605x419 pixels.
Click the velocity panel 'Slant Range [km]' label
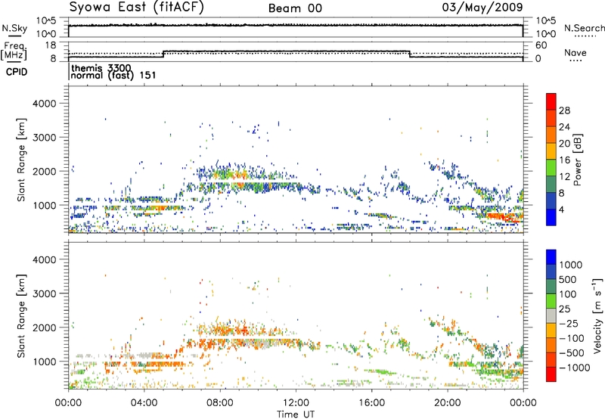pyautogui.click(x=21, y=315)
